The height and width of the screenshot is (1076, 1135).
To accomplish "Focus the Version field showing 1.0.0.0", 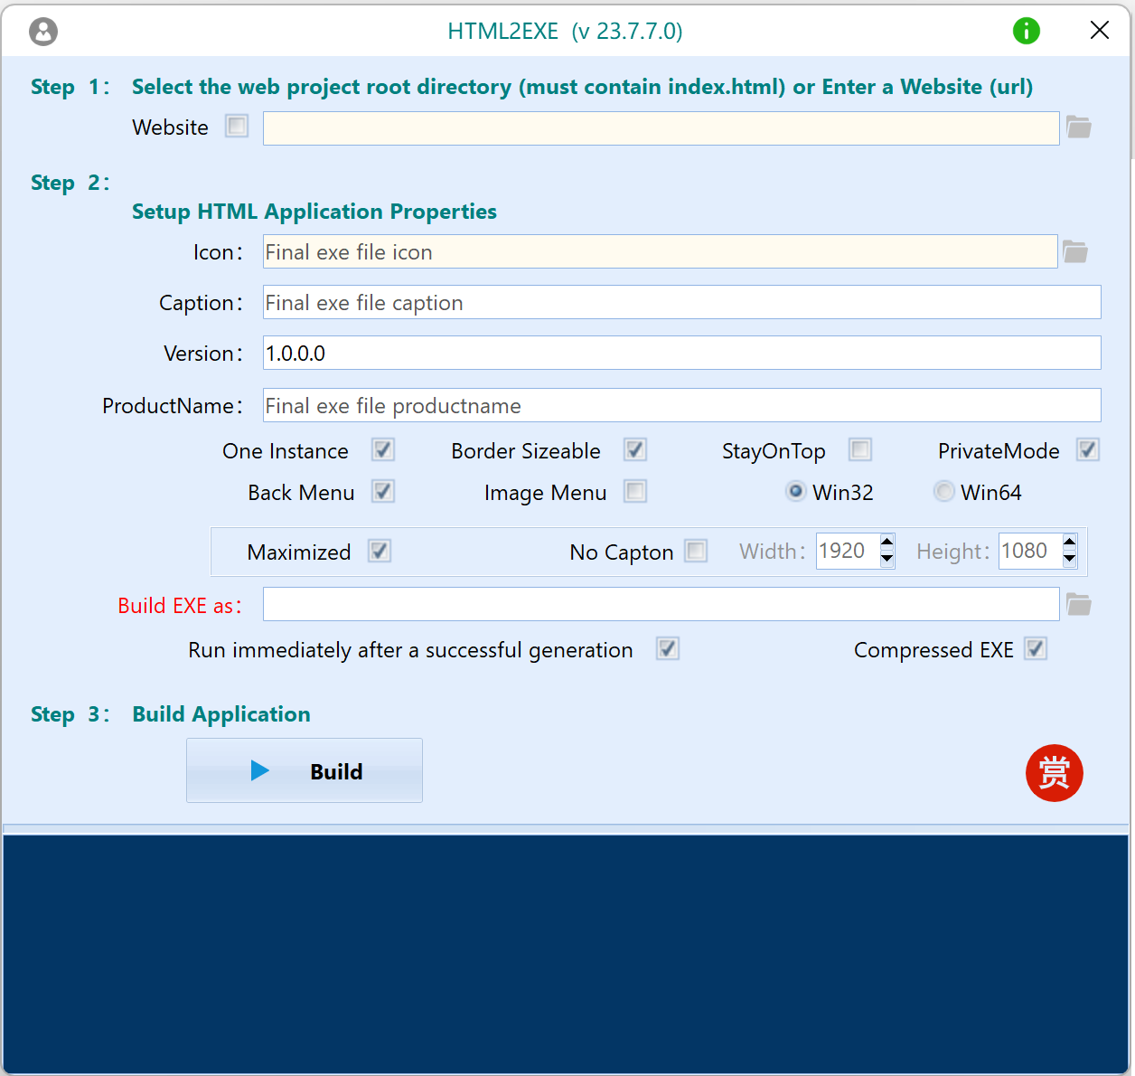I will pyautogui.click(x=682, y=353).
